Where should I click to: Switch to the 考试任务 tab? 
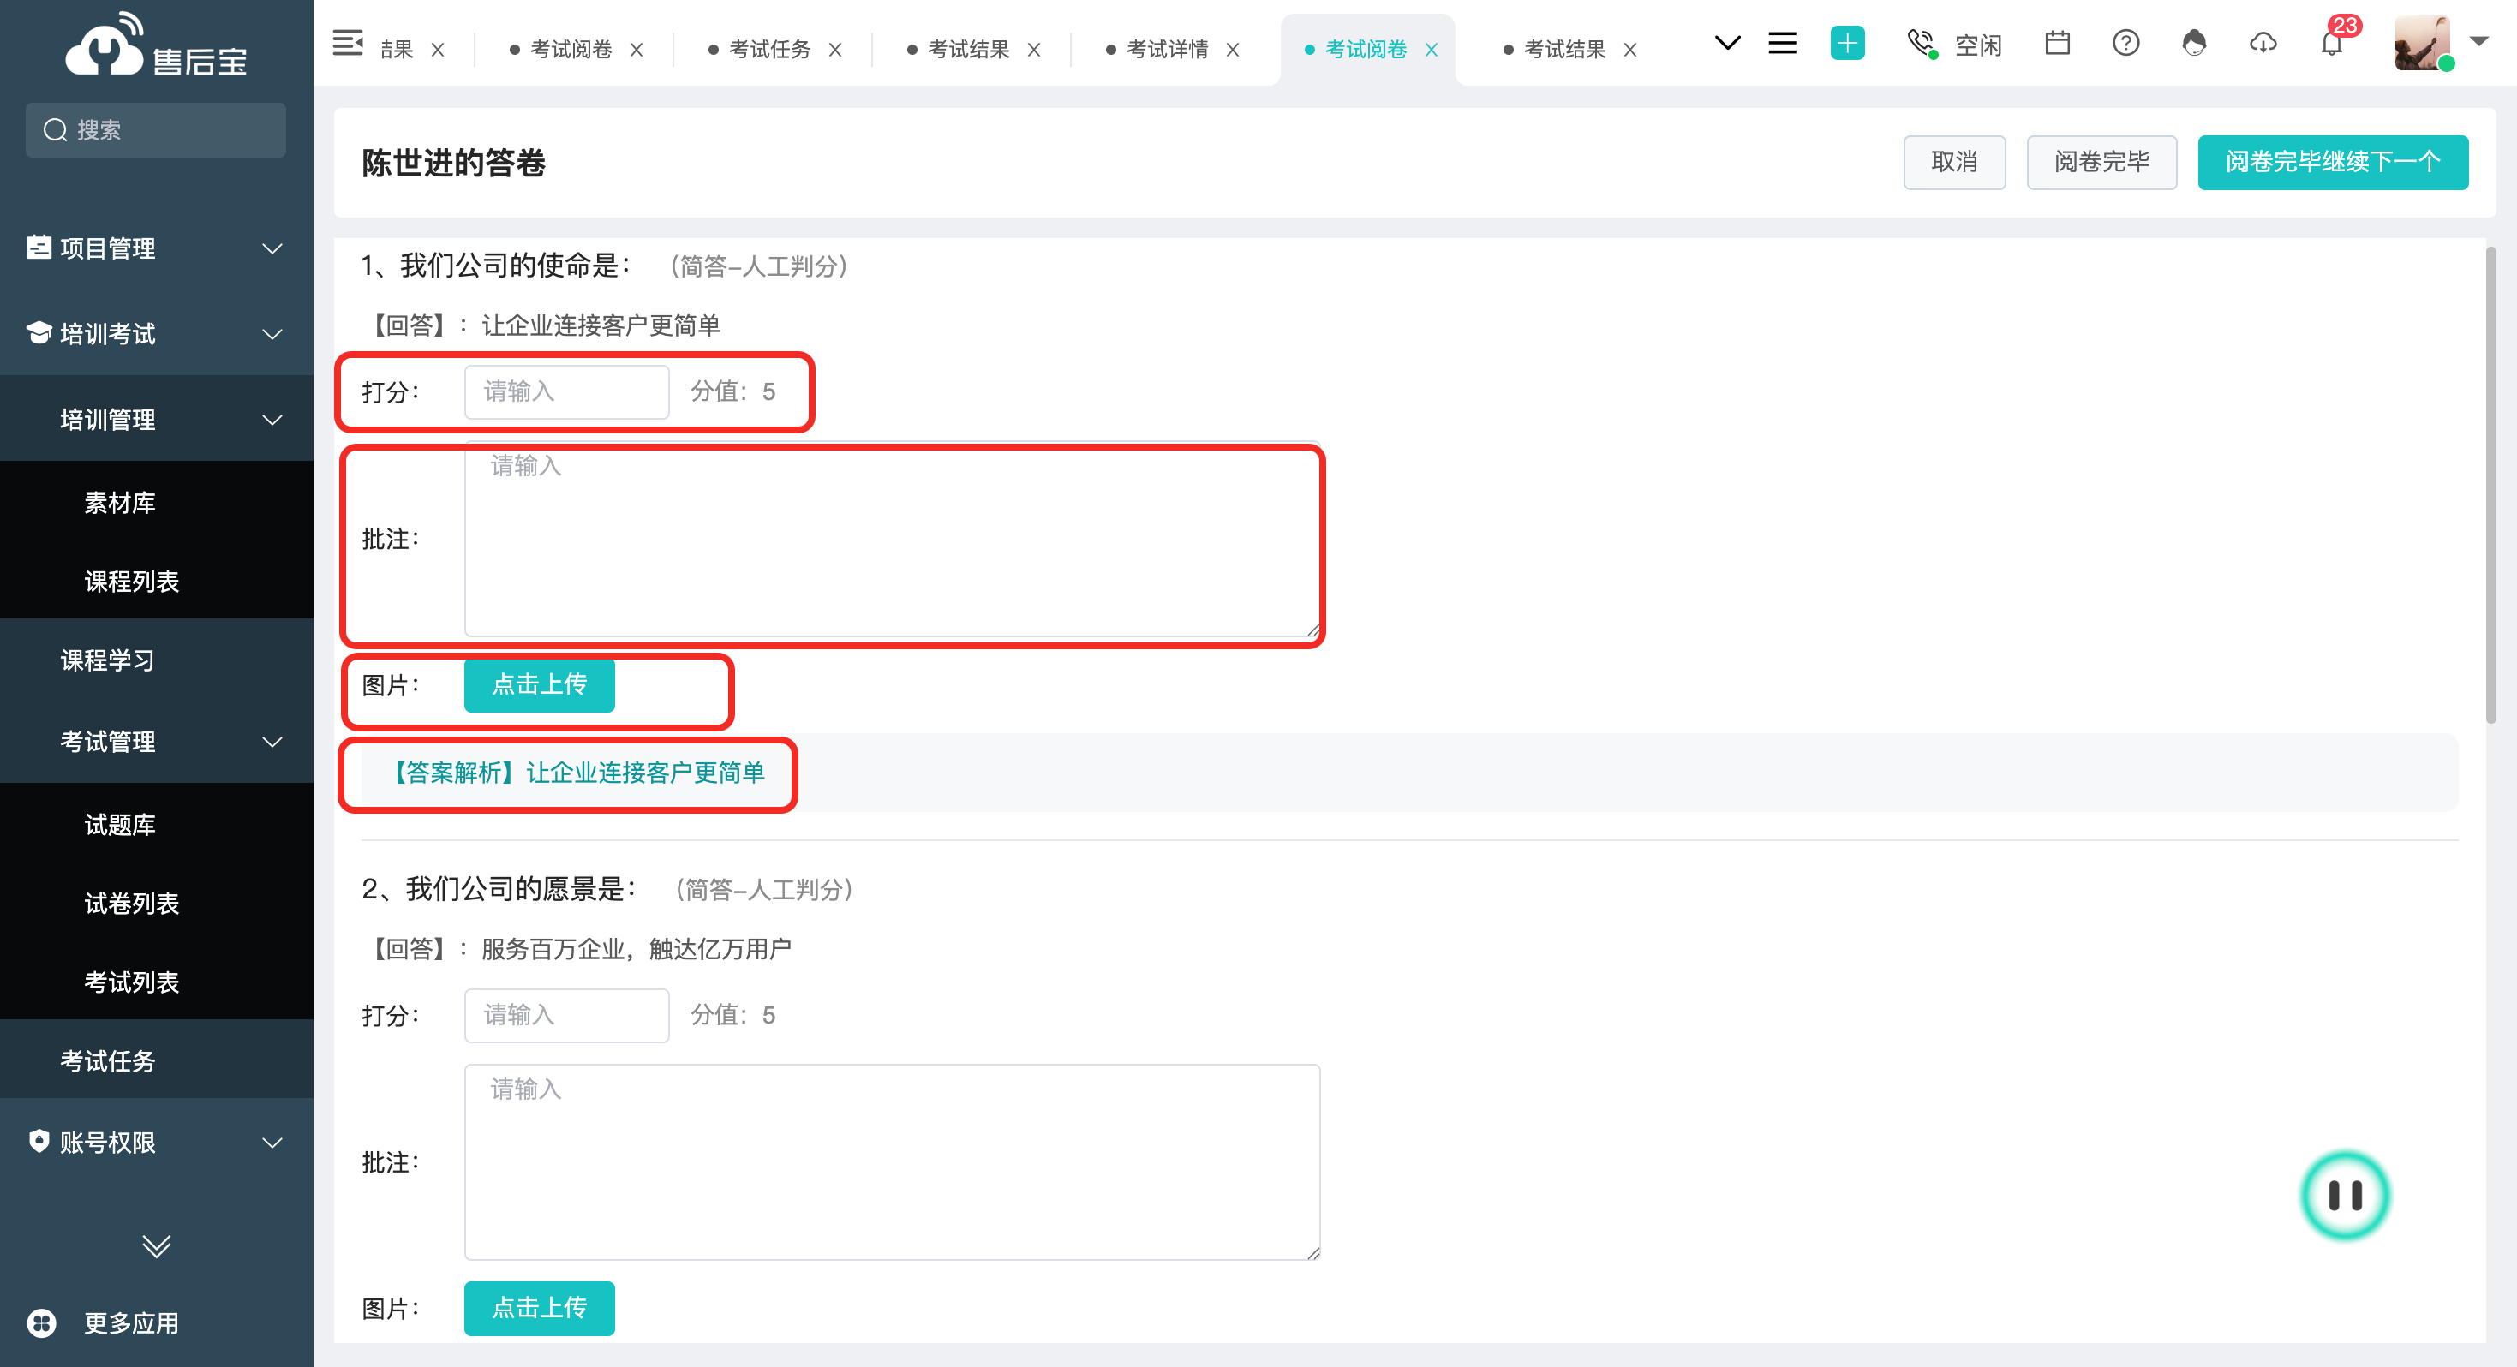coord(769,49)
